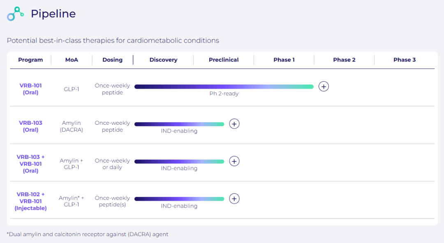Click the DACRA footnote text

tap(88, 234)
